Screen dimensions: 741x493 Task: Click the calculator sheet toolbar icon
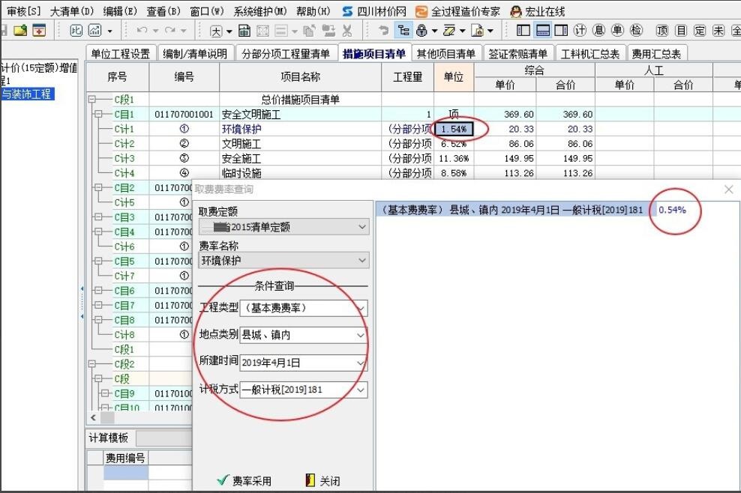pyautogui.click(x=244, y=31)
